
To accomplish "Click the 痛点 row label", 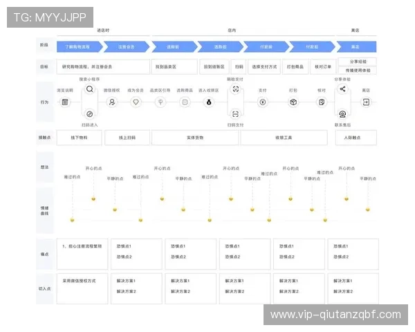I will click(x=44, y=254).
